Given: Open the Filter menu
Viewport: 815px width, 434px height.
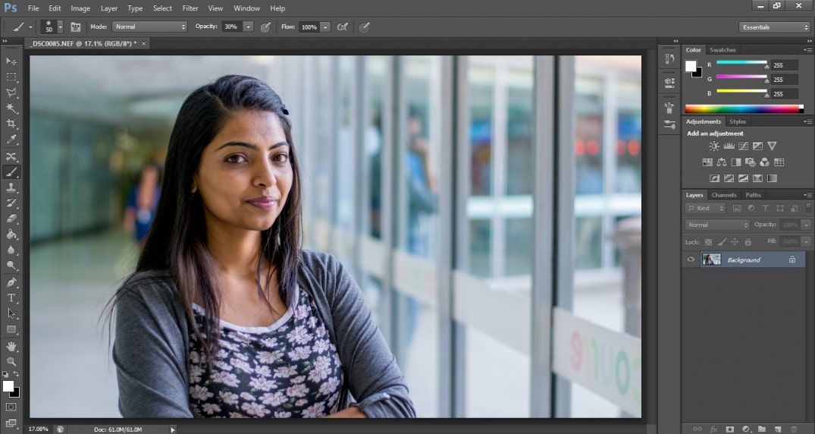Looking at the screenshot, I should [190, 8].
